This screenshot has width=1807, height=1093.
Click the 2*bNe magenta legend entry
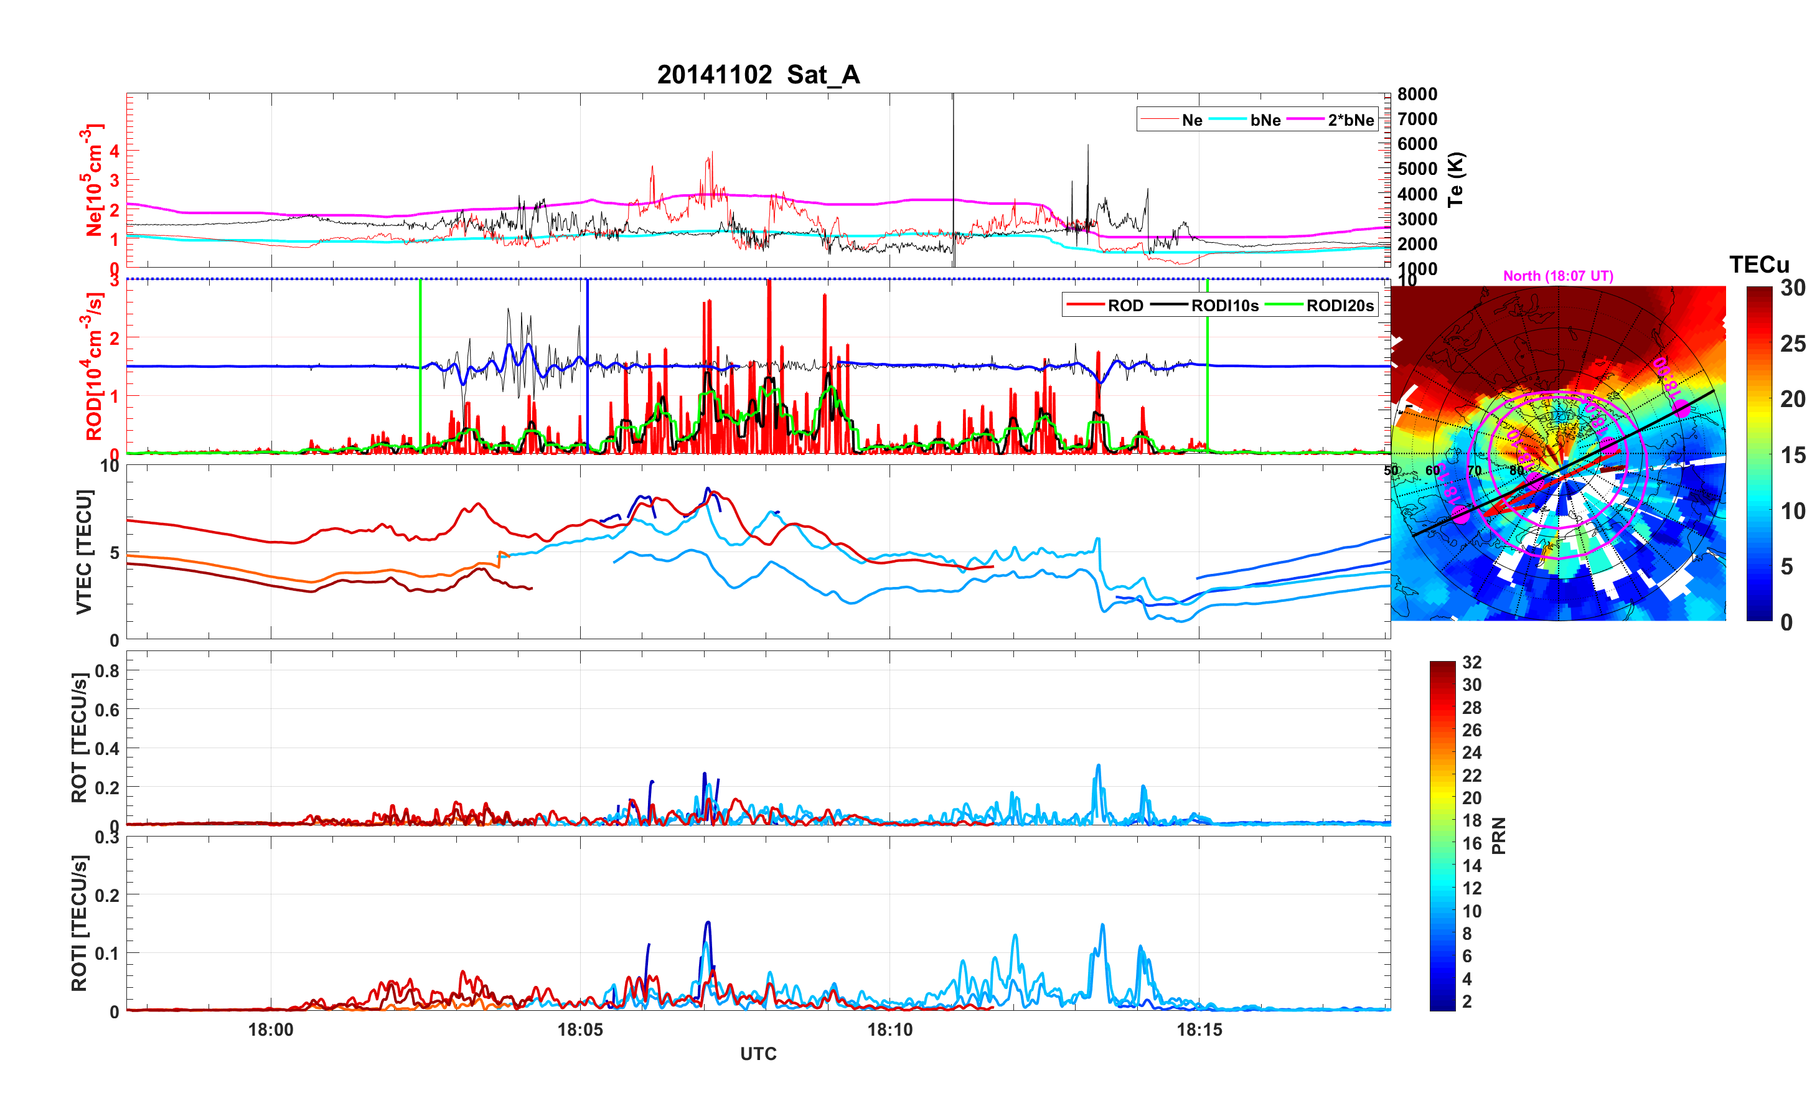pyautogui.click(x=1350, y=120)
